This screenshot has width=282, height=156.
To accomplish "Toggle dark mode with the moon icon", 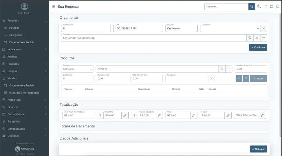I will (259, 7).
